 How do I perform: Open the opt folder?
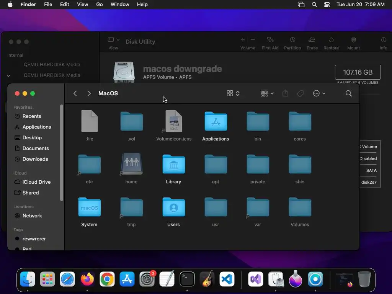pos(216,164)
